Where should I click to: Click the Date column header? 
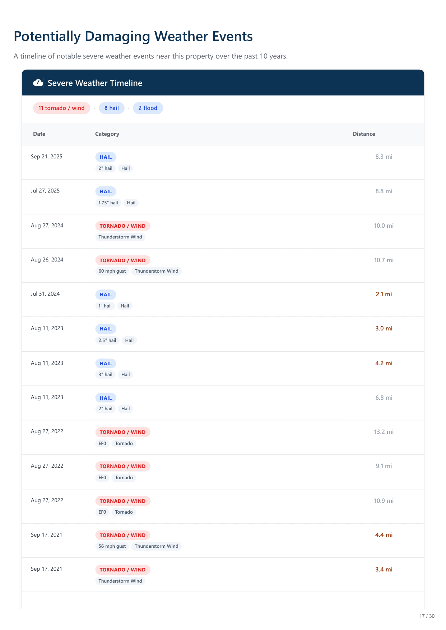[39, 134]
